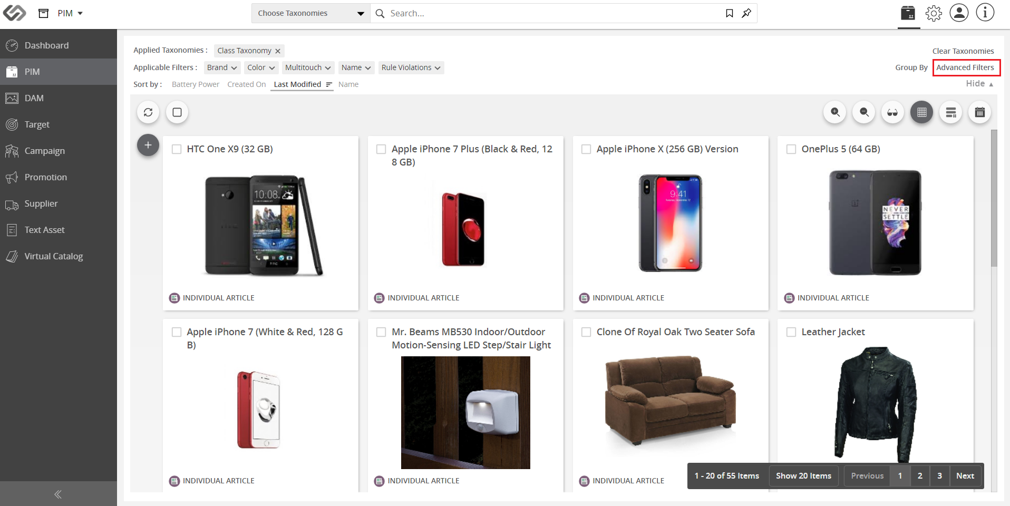Image resolution: width=1010 pixels, height=506 pixels.
Task: Click the PIM archive icon in top bar
Action: tap(44, 13)
